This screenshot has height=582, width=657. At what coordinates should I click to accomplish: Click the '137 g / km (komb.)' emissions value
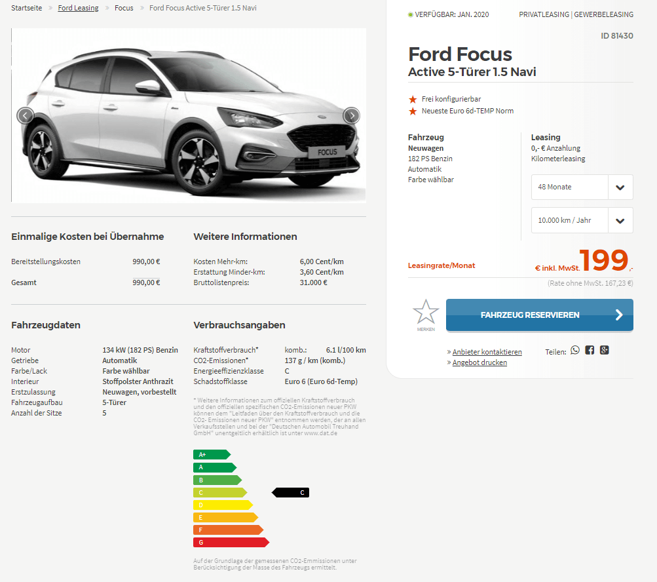click(315, 360)
